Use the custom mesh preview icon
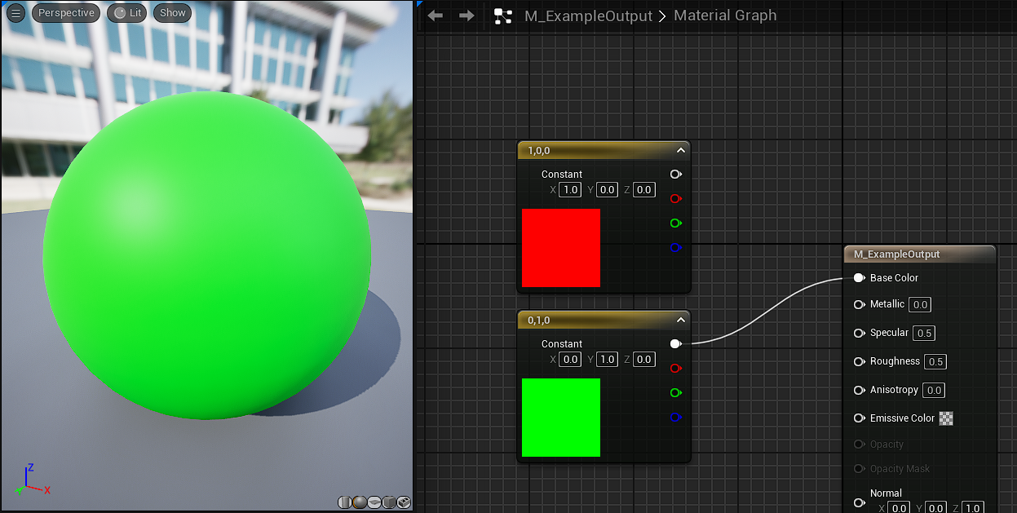The height and width of the screenshot is (513, 1017). [404, 502]
